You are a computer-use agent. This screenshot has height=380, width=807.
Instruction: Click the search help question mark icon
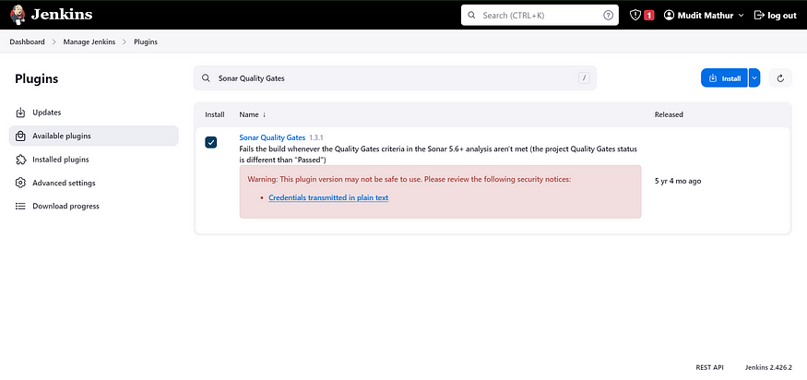tap(608, 16)
